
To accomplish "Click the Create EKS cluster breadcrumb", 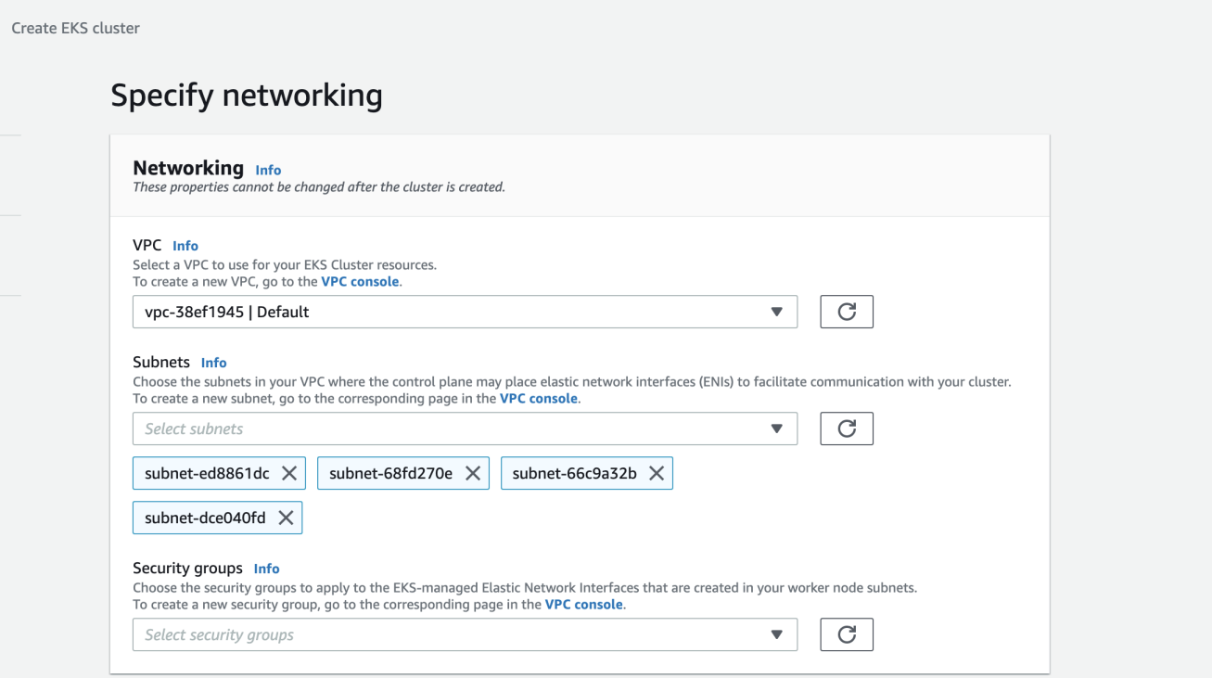I will [75, 28].
